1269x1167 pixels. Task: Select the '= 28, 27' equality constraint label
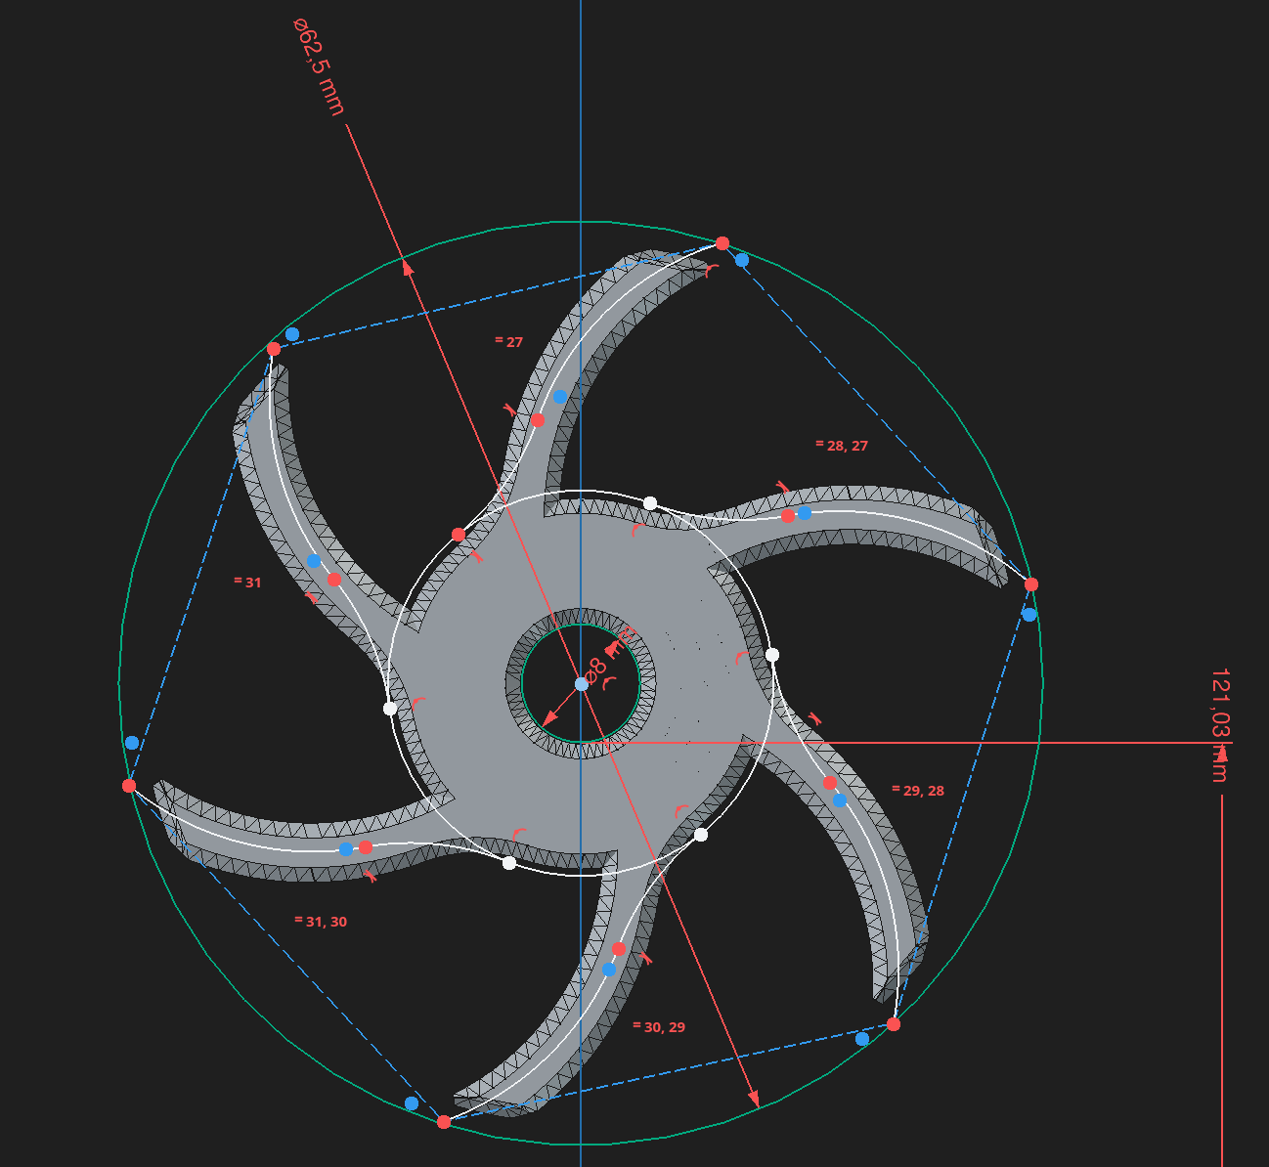(x=842, y=446)
